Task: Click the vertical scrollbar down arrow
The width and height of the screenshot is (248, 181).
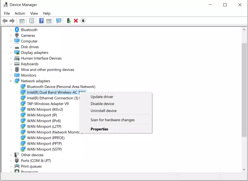Action: 244,170
